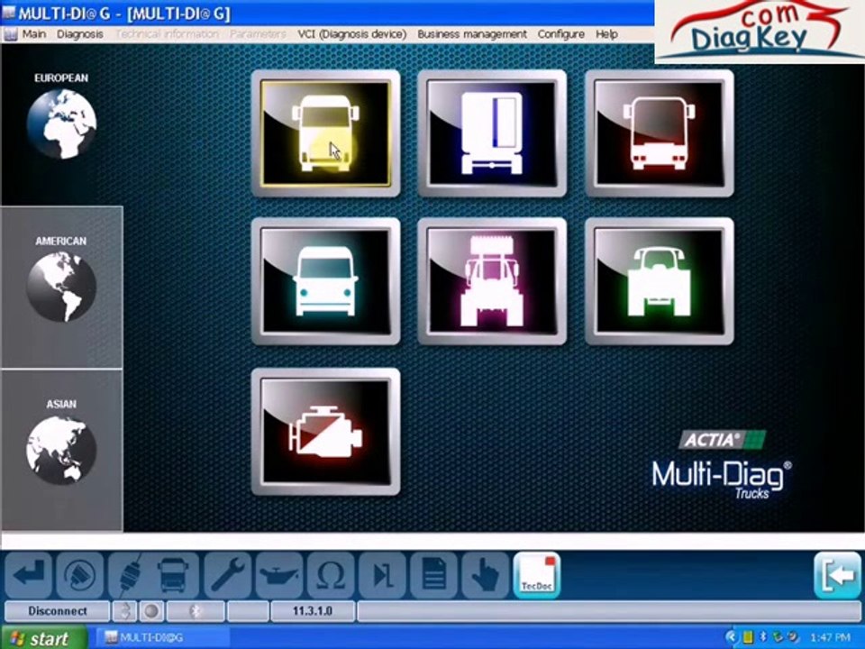Choose the European region globe

[61, 123]
